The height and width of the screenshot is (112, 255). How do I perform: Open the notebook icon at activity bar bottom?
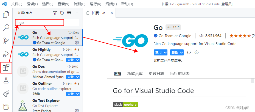pos(6,107)
